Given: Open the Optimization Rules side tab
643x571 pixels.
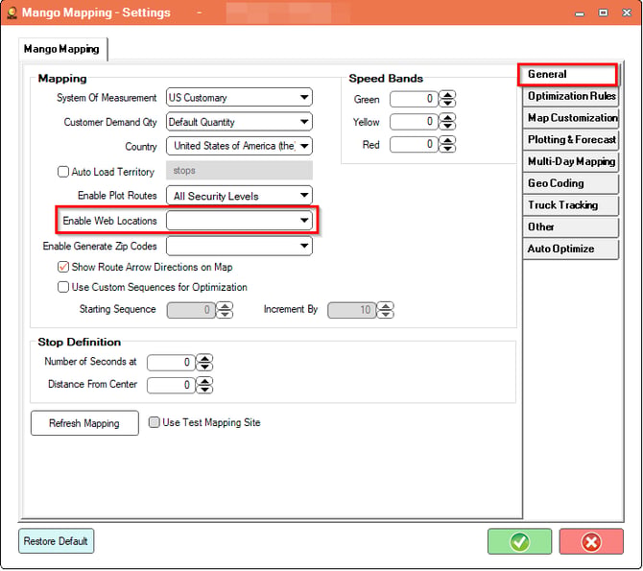Looking at the screenshot, I should [x=571, y=96].
